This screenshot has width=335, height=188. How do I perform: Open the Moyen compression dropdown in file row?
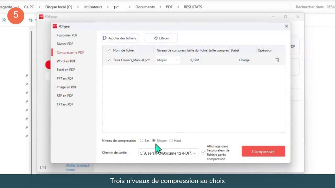pos(168,60)
